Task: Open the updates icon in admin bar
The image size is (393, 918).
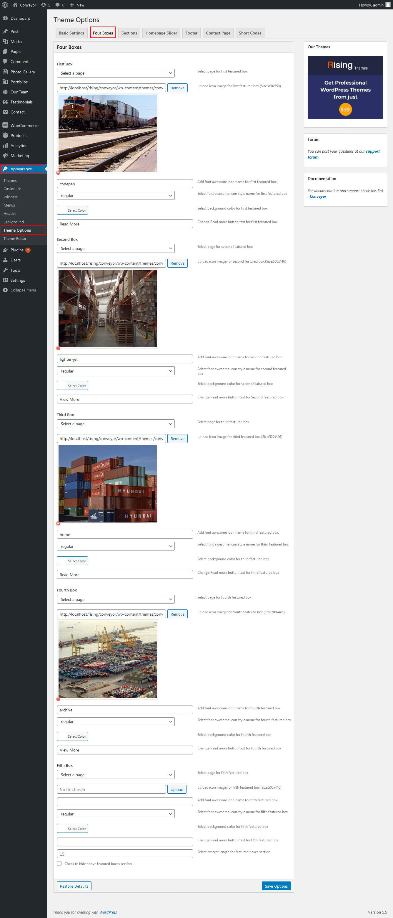Action: [44, 5]
